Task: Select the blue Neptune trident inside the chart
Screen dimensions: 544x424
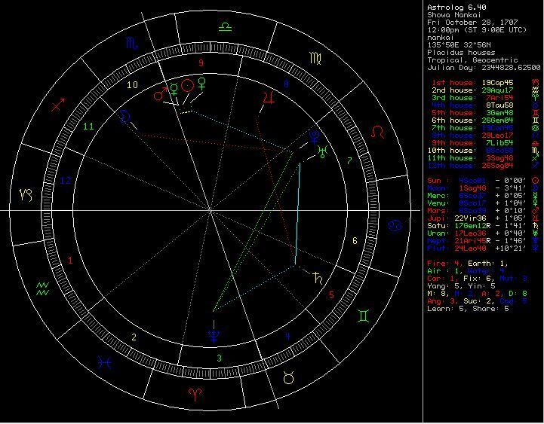Action: pos(214,335)
